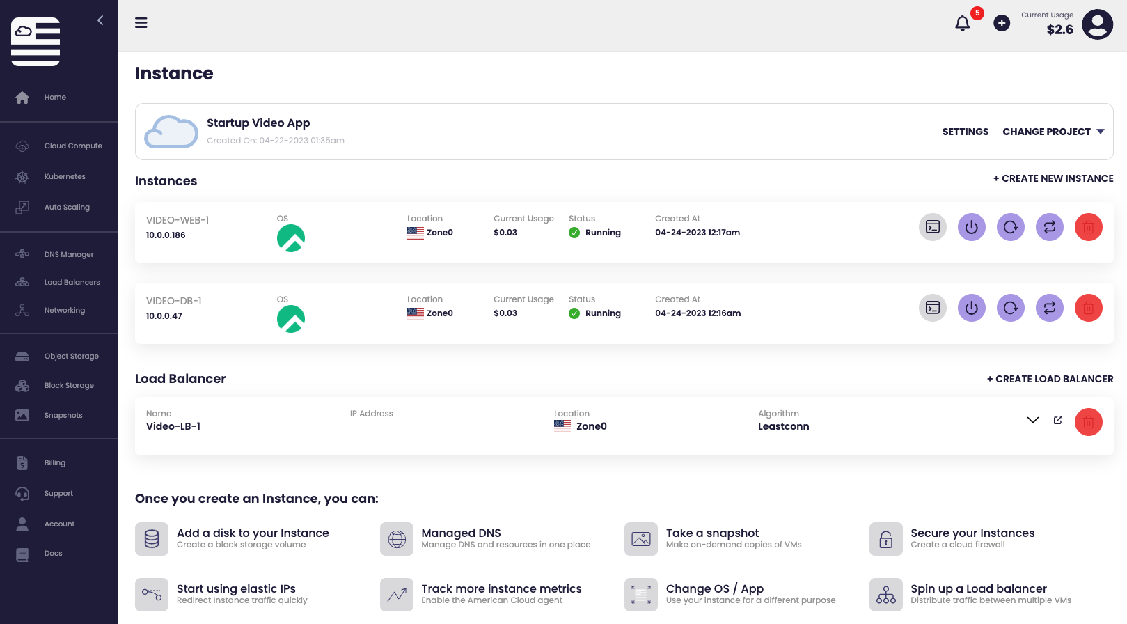Open Video-LB-1 in external link
This screenshot has width=1127, height=624.
(x=1057, y=420)
